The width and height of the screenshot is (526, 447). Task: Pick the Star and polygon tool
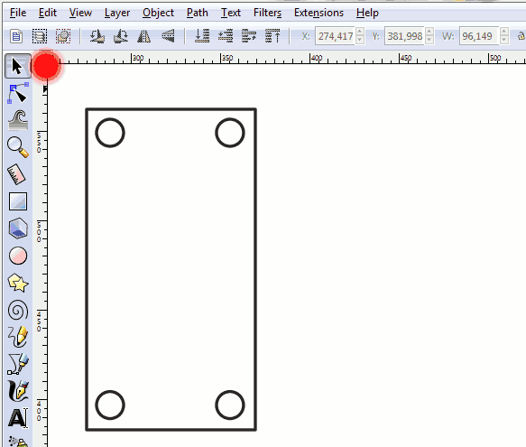pos(18,284)
